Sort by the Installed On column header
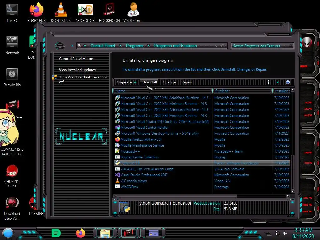The height and width of the screenshot is (240, 320). tap(282, 91)
